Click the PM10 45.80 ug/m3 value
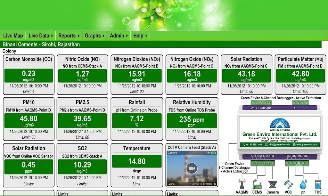 tap(29, 121)
